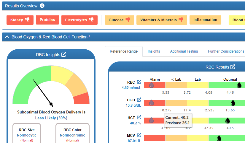Click the black current-value drop on HGB bar
This screenshot has width=245, height=143.
[x=233, y=103]
